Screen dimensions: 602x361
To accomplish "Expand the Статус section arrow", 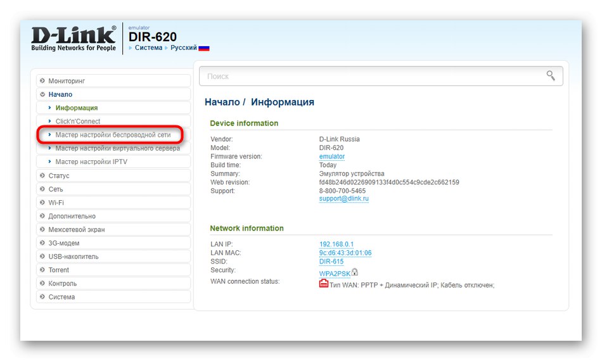I will coord(42,175).
